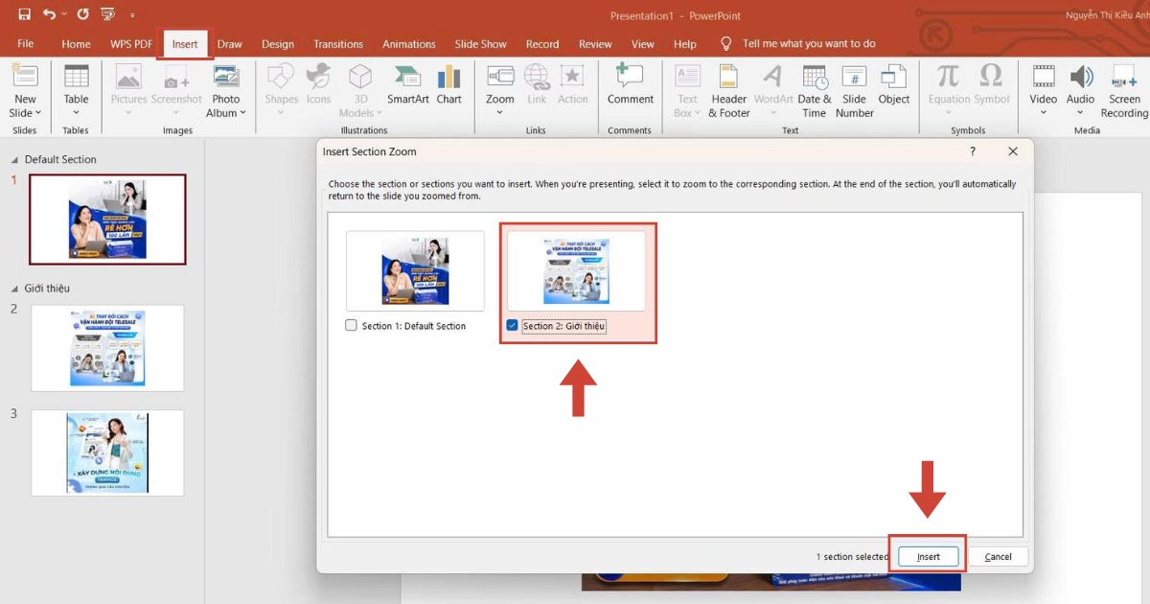Click the Insert button in dialog

pos(928,556)
